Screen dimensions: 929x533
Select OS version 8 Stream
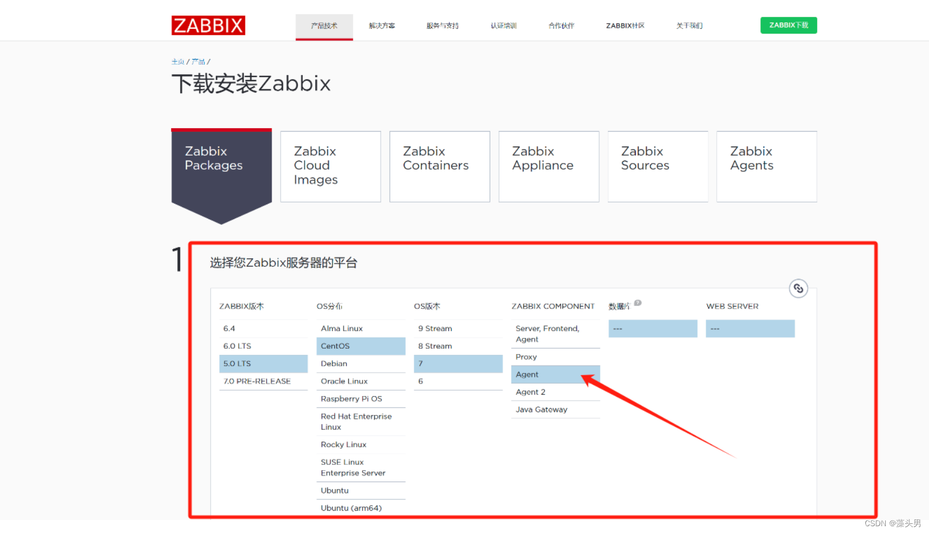[458, 346]
